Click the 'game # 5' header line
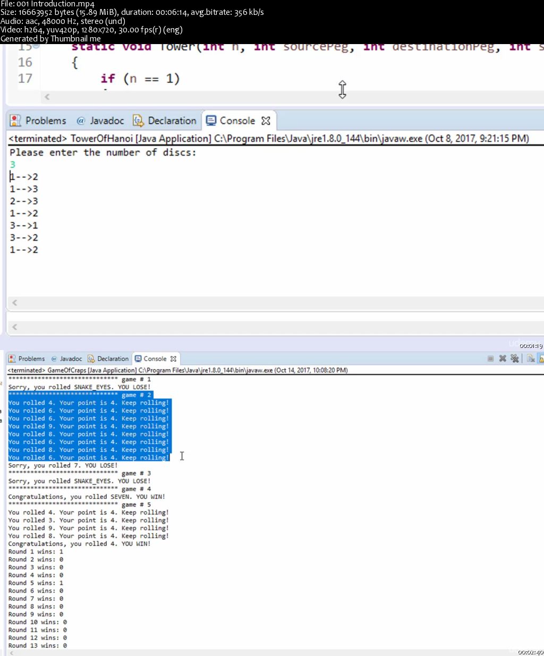The height and width of the screenshot is (656, 544). (80, 505)
